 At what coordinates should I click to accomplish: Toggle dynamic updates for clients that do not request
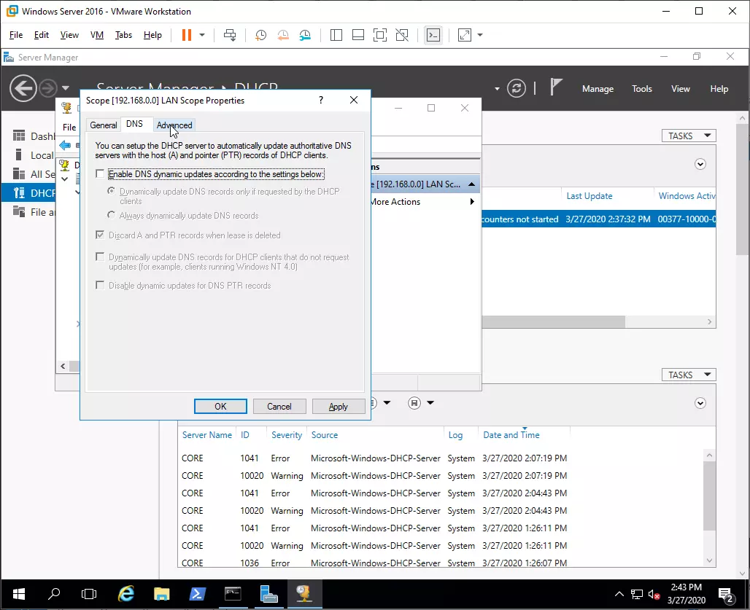(100, 257)
